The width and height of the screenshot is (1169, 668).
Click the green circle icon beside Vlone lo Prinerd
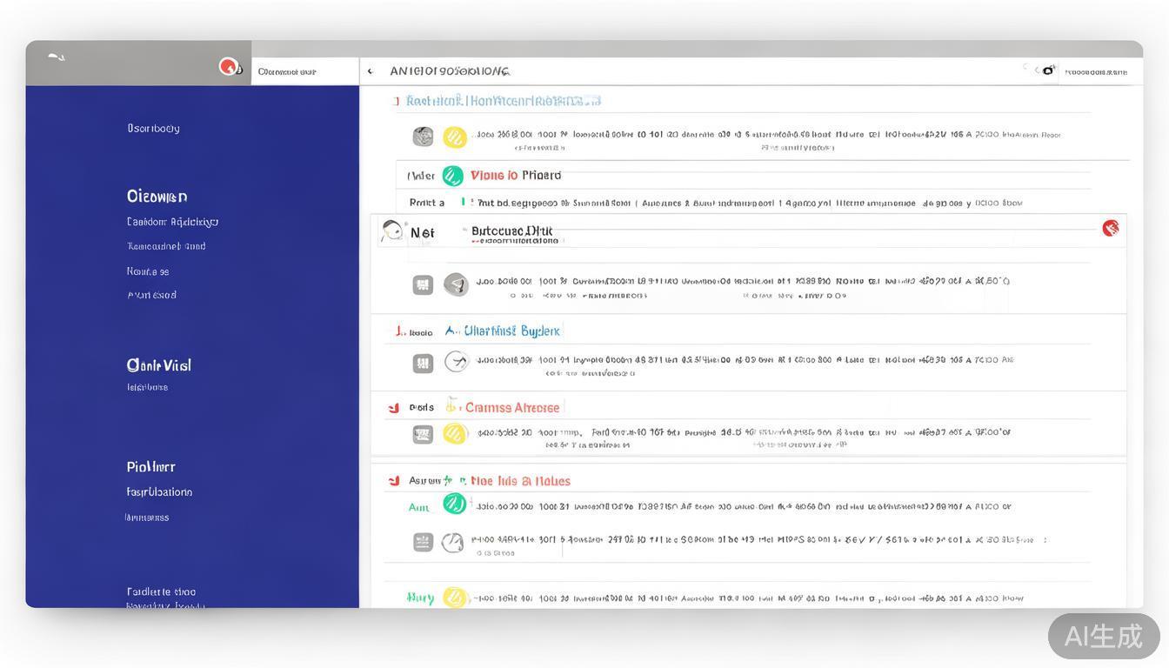click(452, 176)
